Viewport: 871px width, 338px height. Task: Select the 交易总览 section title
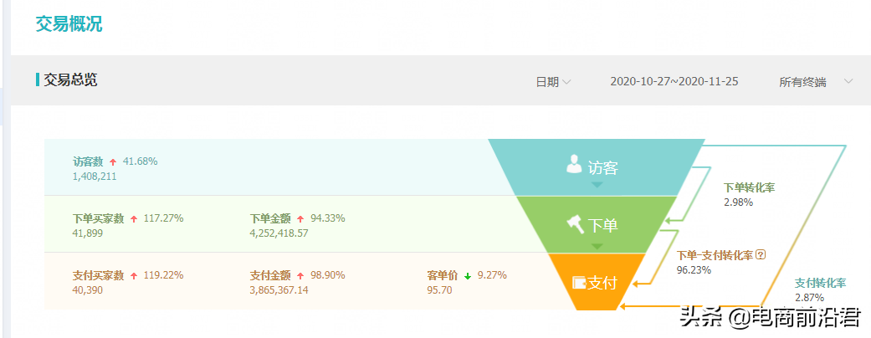(x=70, y=80)
